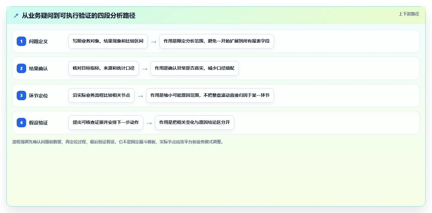Viewport: 432px width, 213px height.
Task: Select the 问题定义 step label
Action: [38, 41]
